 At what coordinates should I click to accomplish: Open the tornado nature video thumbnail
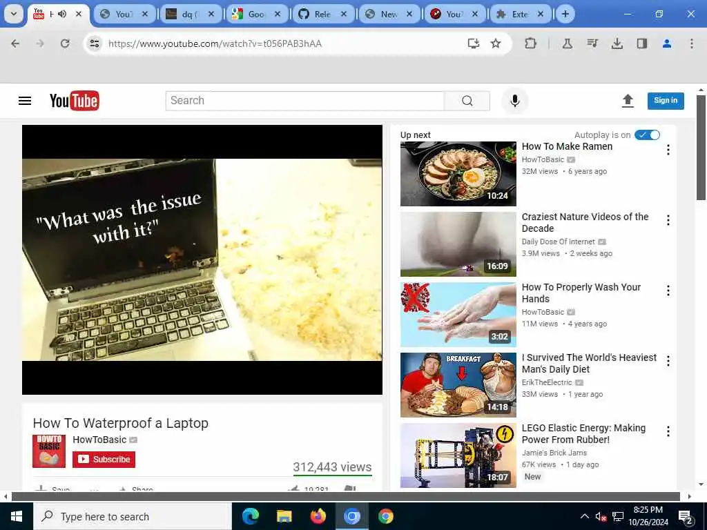(x=458, y=244)
